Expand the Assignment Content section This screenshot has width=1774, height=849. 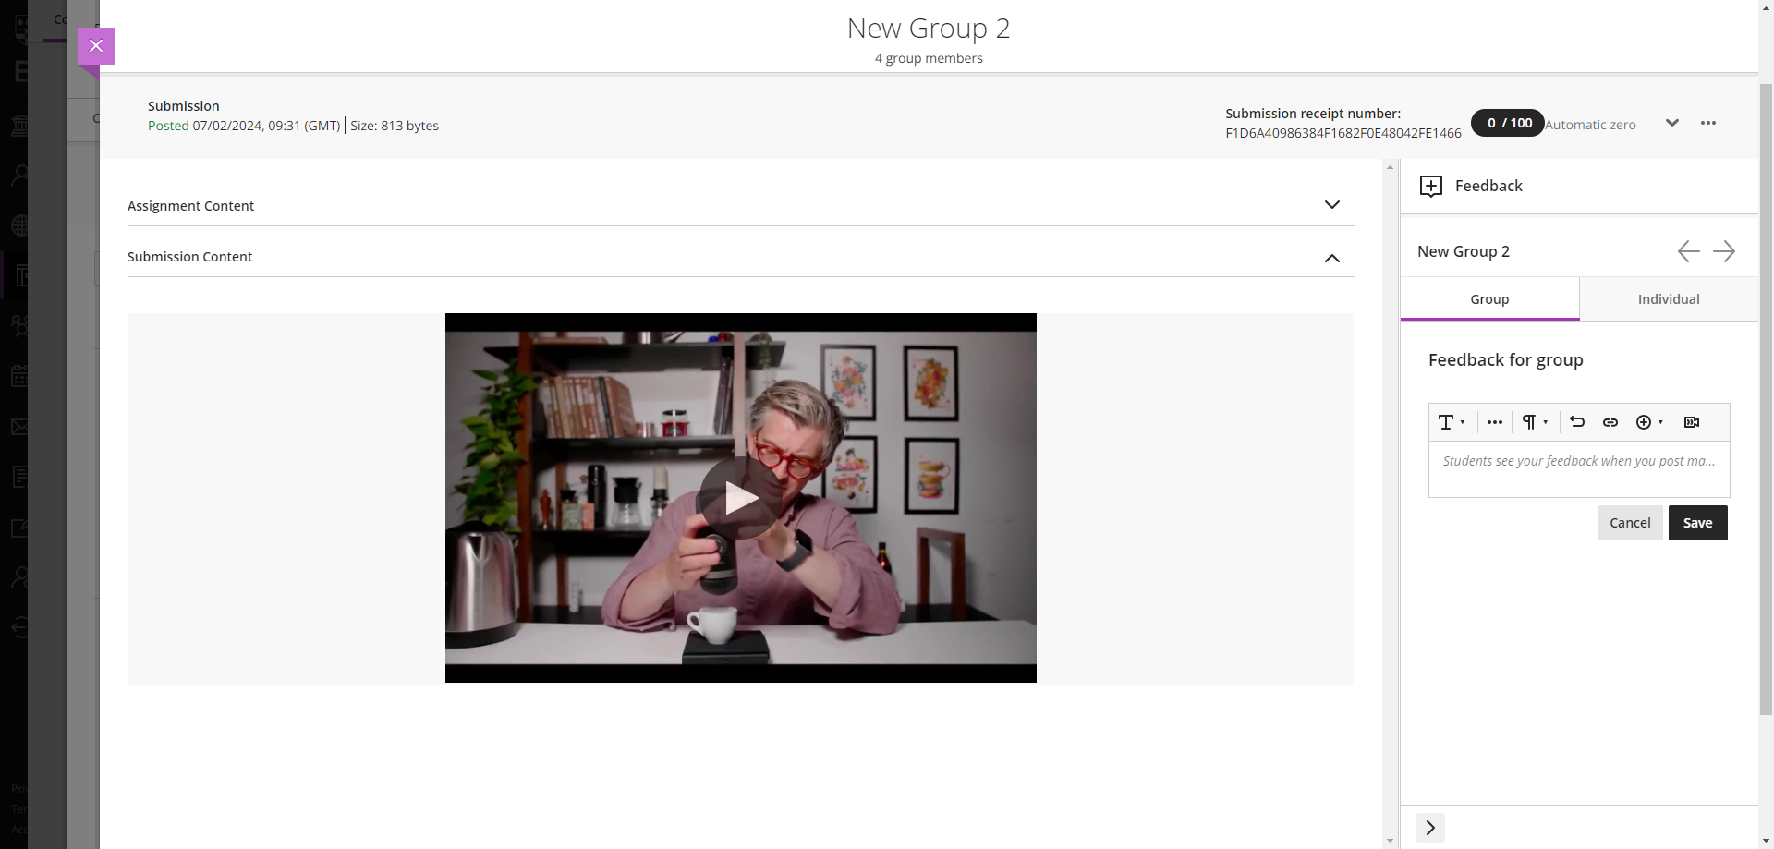pos(1332,204)
